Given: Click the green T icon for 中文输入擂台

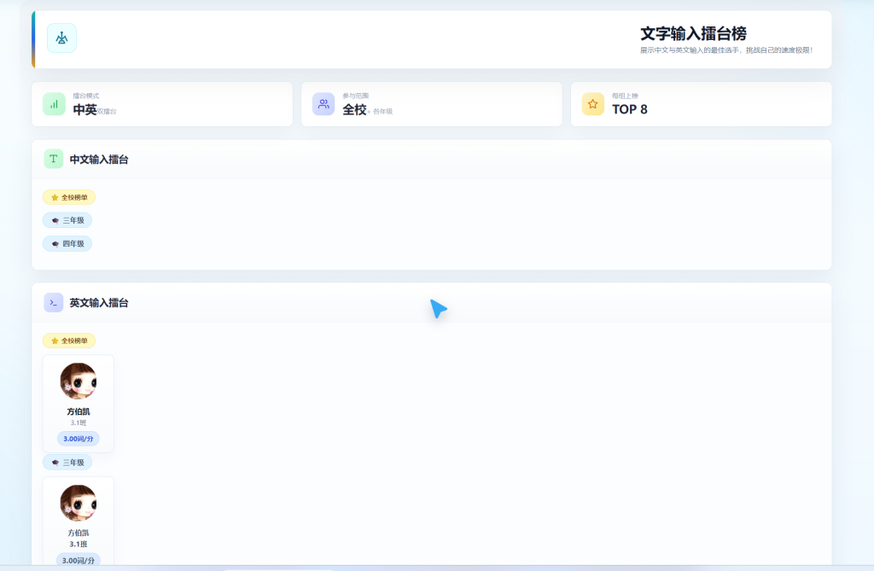Looking at the screenshot, I should click(x=54, y=159).
